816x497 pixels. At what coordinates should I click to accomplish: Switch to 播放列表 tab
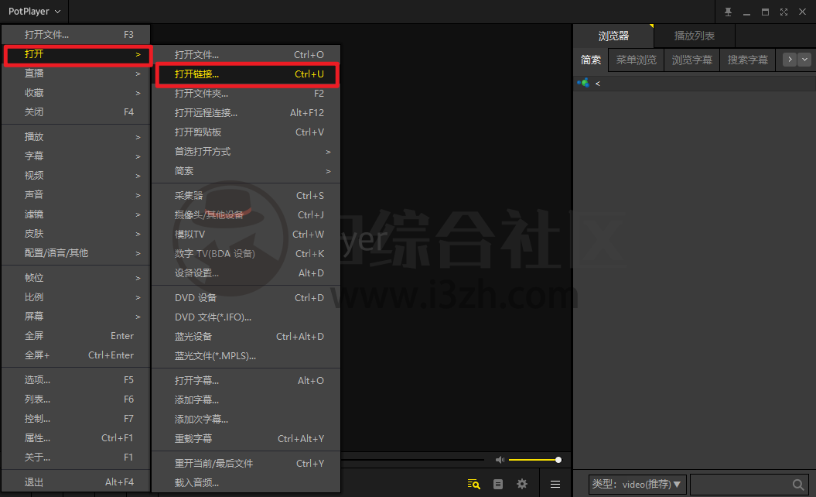pos(695,36)
